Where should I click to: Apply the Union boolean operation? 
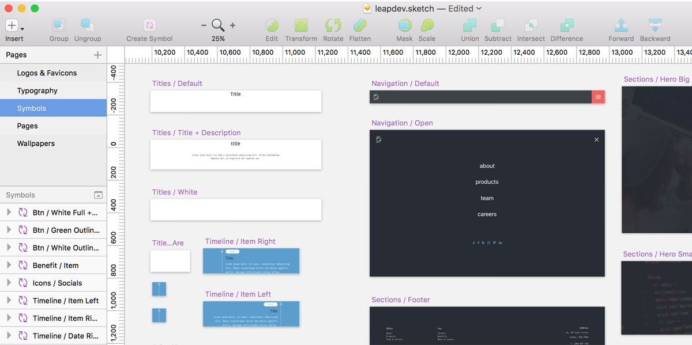point(469,25)
